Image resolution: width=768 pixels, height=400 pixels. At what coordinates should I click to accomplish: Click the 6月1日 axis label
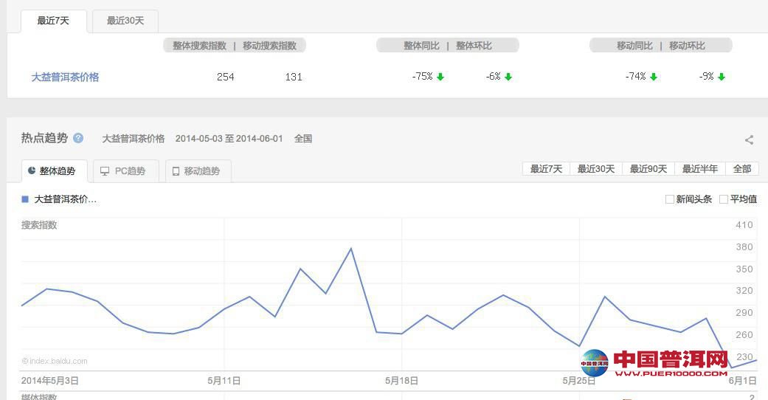742,381
